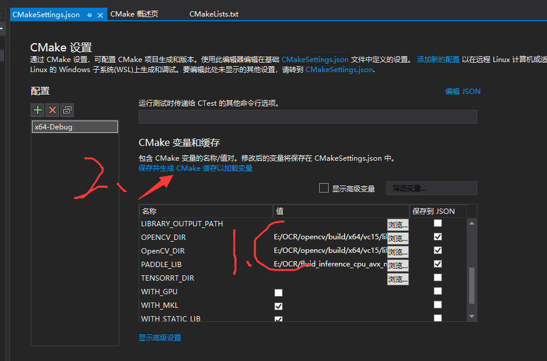Open the CMakeLists.txt tab
The image size is (547, 361).
pos(213,14)
